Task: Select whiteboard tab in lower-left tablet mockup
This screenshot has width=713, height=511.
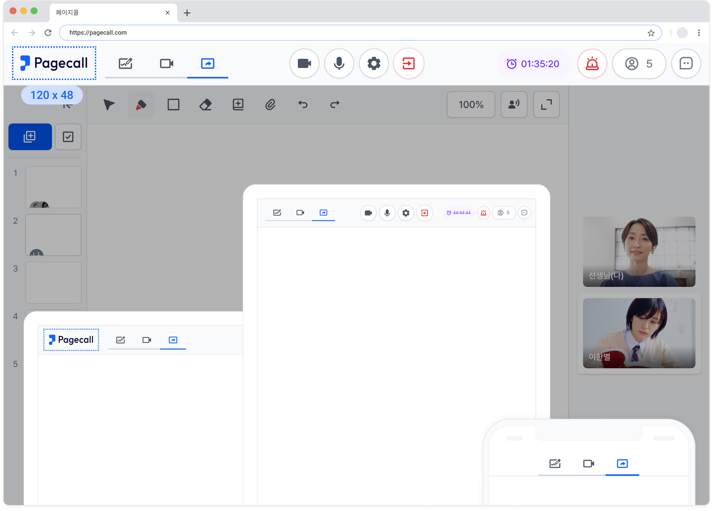Action: click(x=120, y=340)
